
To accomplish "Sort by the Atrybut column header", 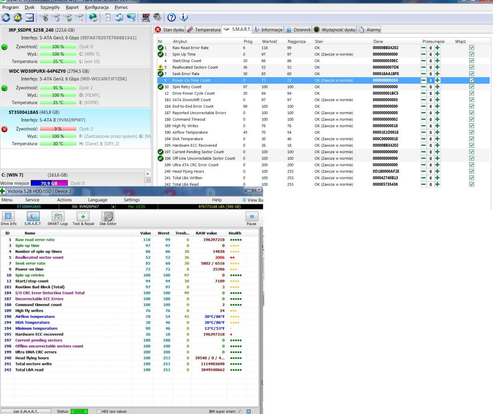I will pos(180,41).
